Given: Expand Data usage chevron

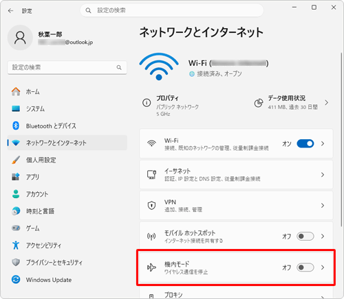Looking at the screenshot, I should (327, 103).
